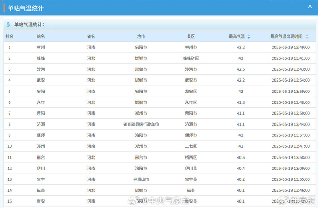The image size is (318, 208).
Task: Click station name 峰峰
Action: pyautogui.click(x=41, y=58)
